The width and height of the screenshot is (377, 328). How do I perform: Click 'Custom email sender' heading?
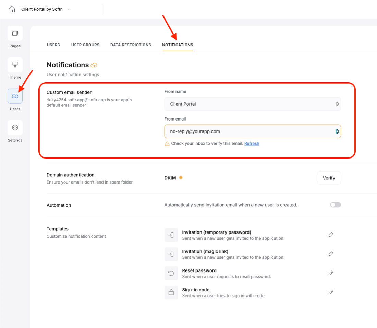(69, 92)
